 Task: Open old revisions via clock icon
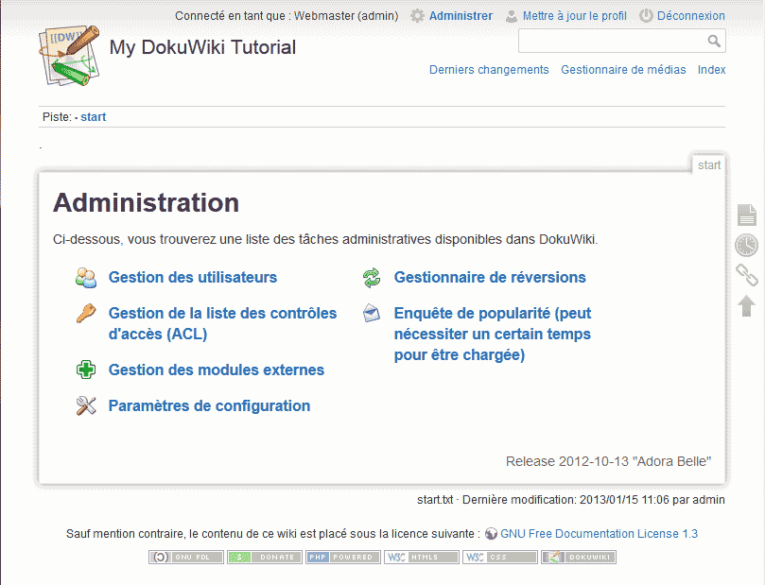point(746,245)
